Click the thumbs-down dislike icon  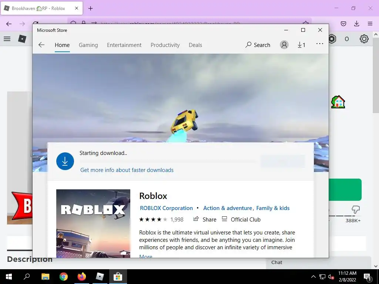click(356, 210)
